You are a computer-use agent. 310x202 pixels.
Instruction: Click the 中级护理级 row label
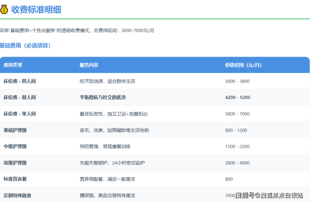point(15,147)
